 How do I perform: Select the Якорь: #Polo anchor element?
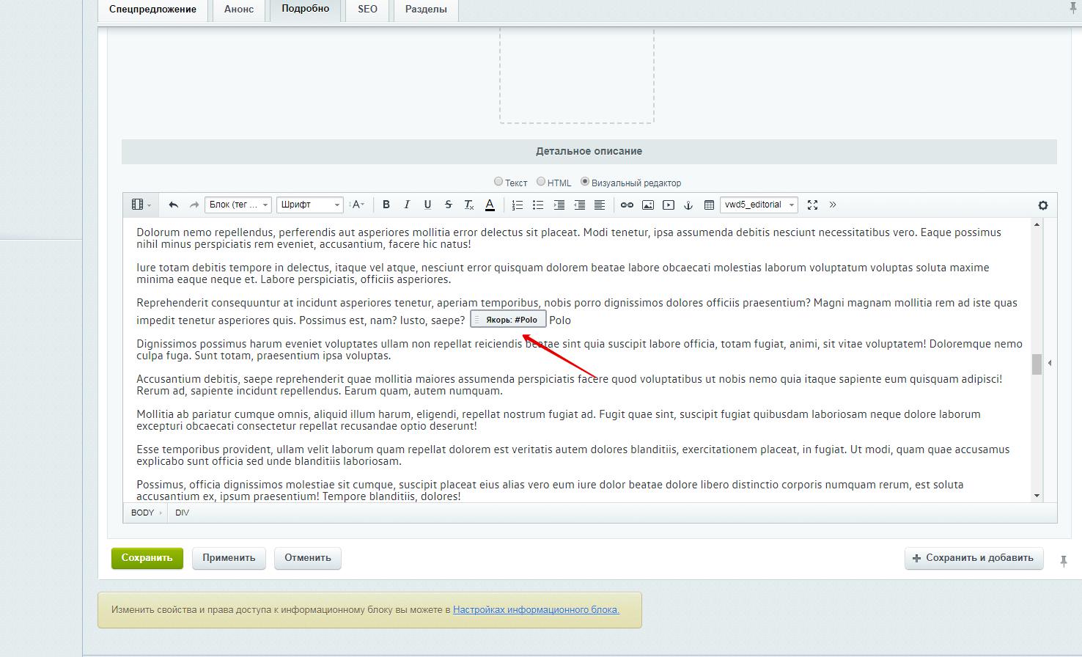pyautogui.click(x=508, y=320)
